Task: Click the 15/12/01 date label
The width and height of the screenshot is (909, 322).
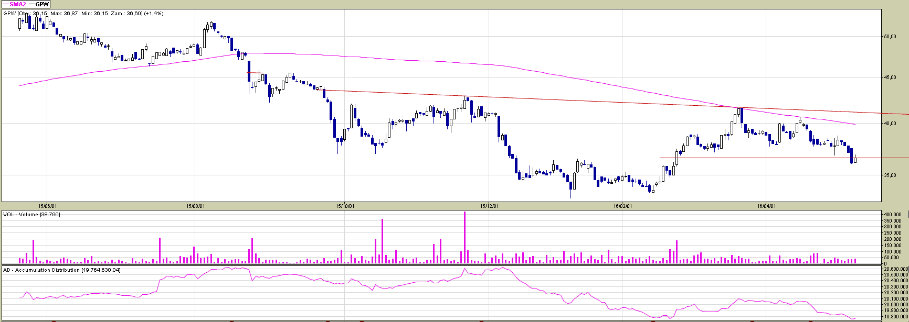Action: (x=489, y=206)
